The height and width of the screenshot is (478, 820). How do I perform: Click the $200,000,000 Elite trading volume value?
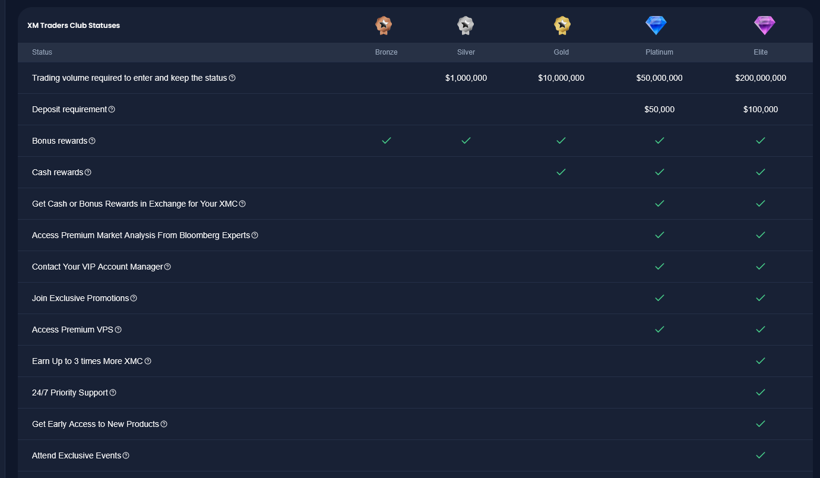coord(761,78)
